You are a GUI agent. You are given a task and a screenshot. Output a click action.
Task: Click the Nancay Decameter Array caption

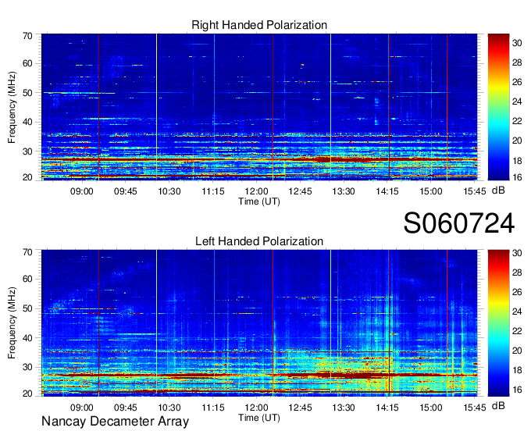click(x=115, y=422)
